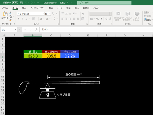Toggle the AutoSave (自動保存) switch
This screenshot has width=153, height=115.
tap(15, 3)
